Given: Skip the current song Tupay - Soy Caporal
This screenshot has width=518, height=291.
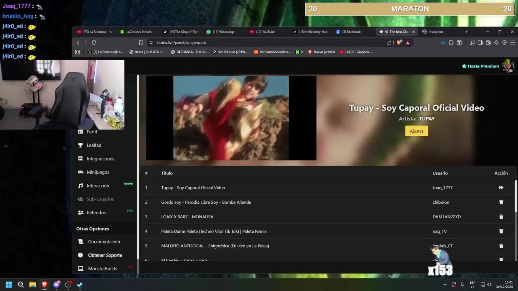Looking at the screenshot, I should [501, 188].
